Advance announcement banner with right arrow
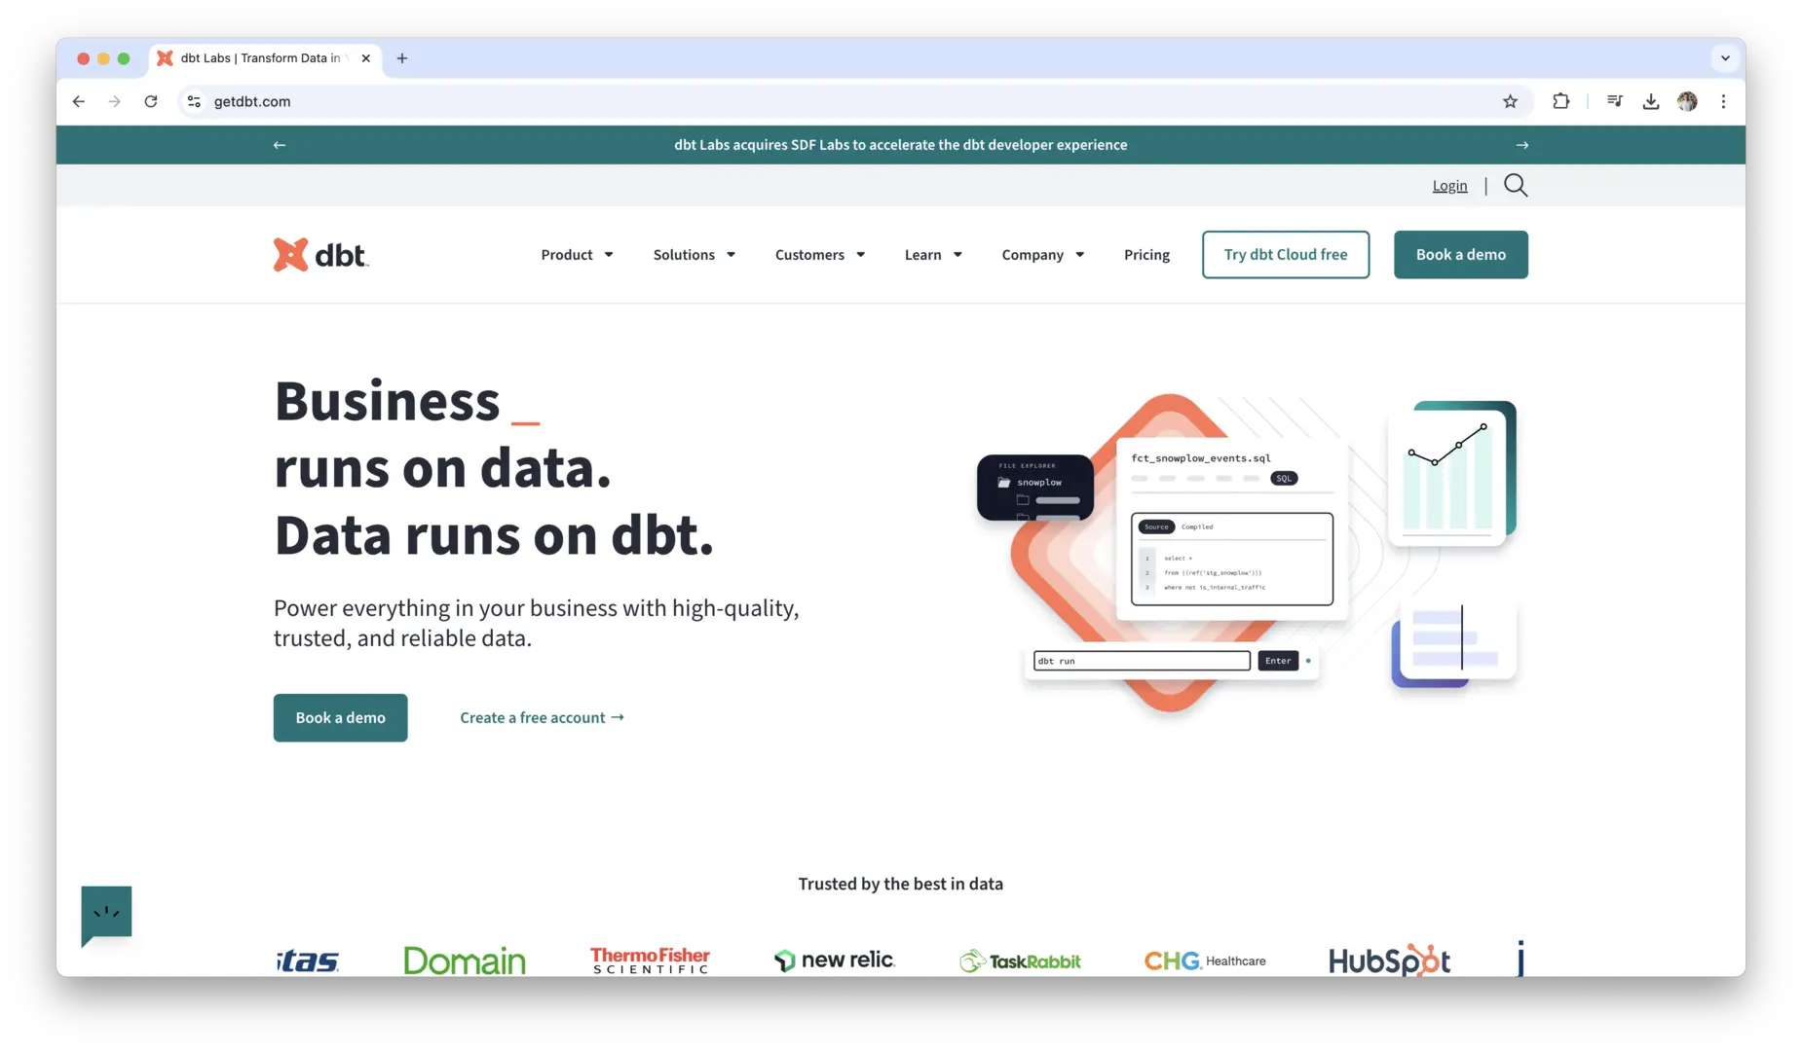 [x=1521, y=145]
